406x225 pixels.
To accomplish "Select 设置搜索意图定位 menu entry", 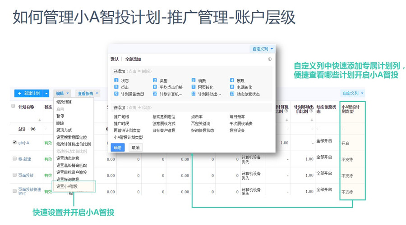I will coord(71,137).
